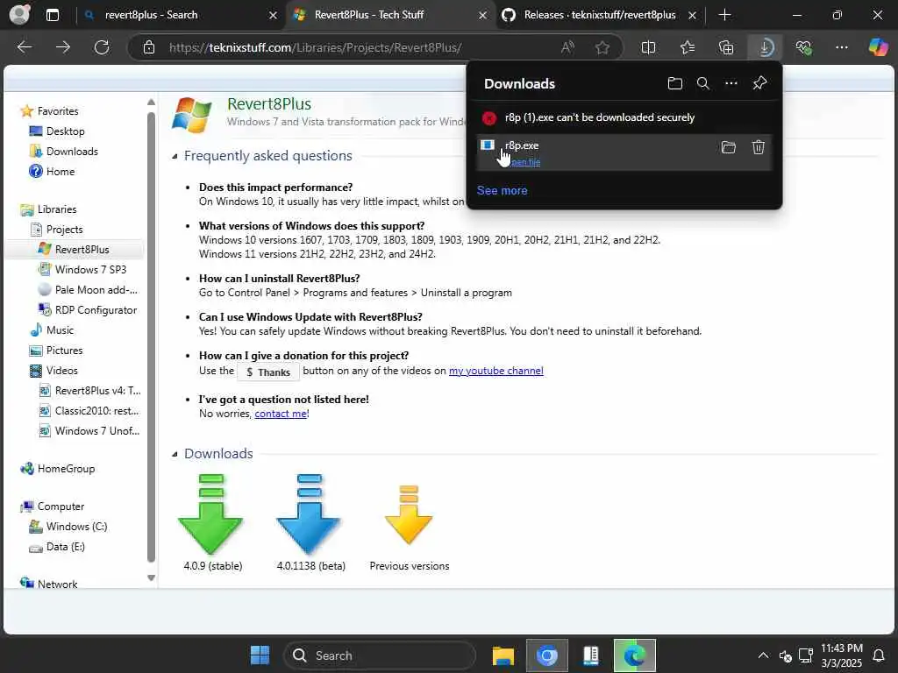This screenshot has height=673, width=898.
Task: Open Previous versions yellow arrow
Action: click(x=409, y=514)
